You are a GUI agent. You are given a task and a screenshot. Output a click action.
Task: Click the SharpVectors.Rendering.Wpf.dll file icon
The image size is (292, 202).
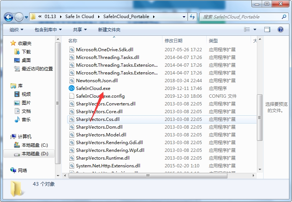(x=72, y=150)
